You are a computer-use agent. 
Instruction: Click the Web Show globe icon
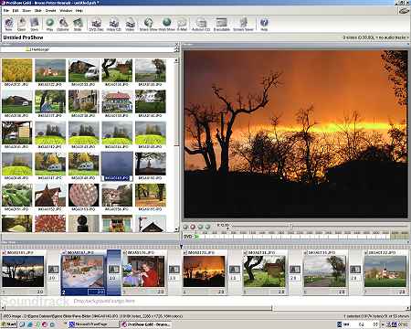pyautogui.click(x=166, y=24)
